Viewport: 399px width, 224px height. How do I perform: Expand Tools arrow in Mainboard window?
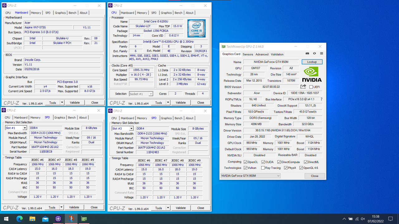coord(62,102)
